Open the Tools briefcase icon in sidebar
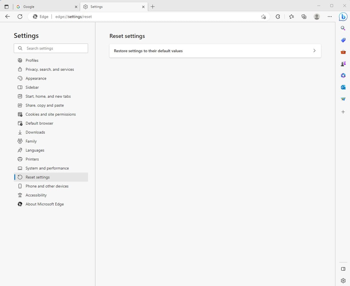This screenshot has width=350, height=286. click(x=343, y=52)
